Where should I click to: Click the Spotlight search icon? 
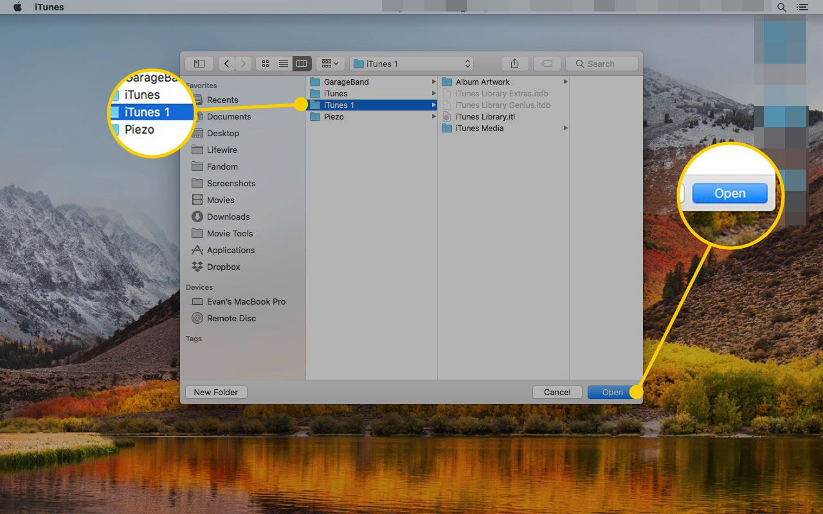[782, 7]
